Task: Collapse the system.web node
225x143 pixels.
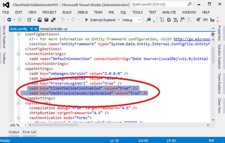Action: (18, 103)
